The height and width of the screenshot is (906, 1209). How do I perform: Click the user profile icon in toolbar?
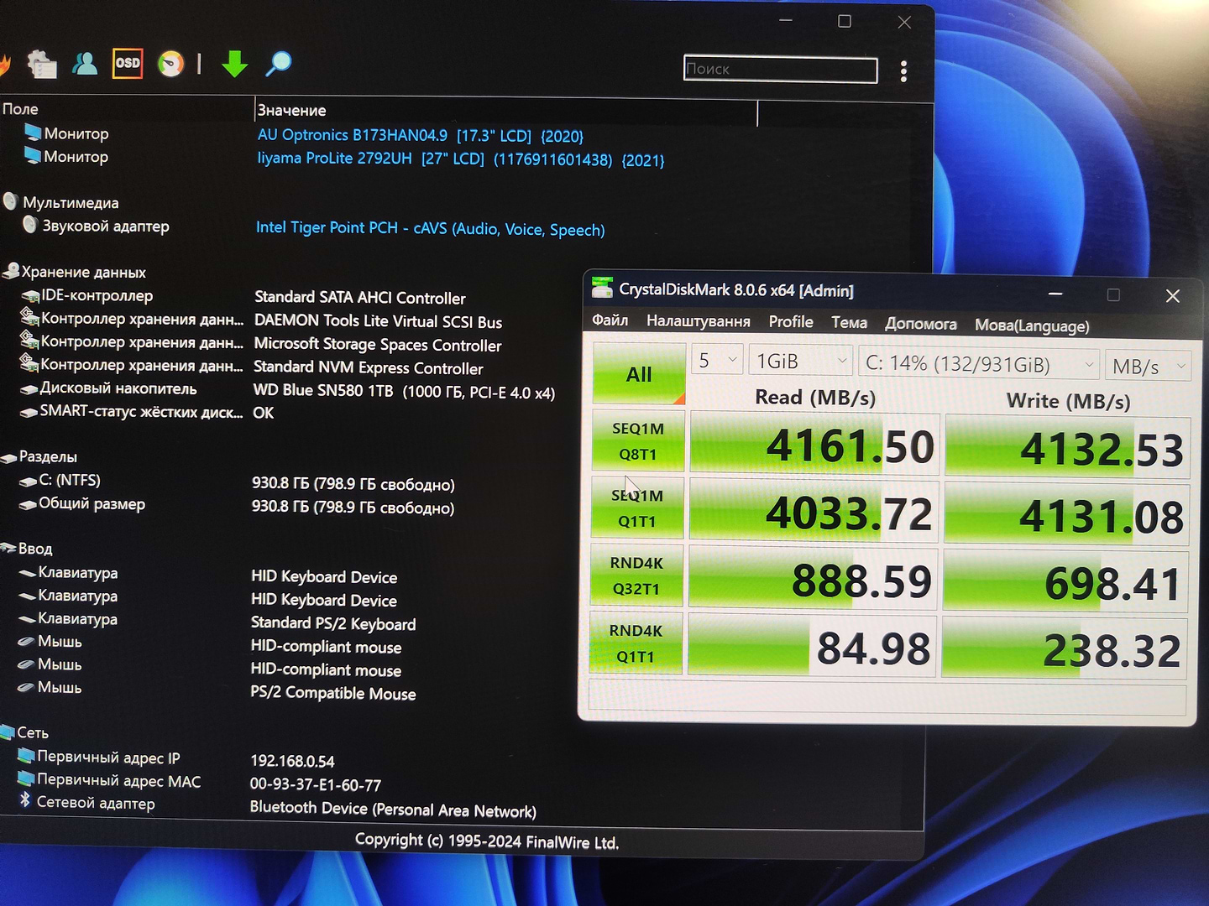click(85, 64)
